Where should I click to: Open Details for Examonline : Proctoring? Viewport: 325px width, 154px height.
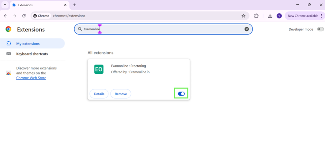[x=99, y=94]
